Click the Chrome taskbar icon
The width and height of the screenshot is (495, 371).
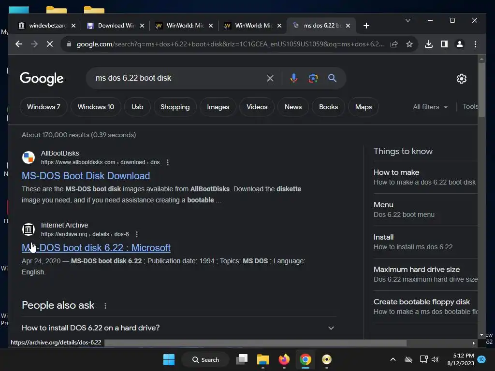(306, 359)
